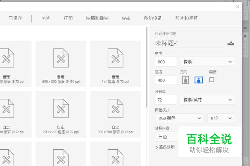
Task: Select the 300 x 300 像素 @ 72 ppi preset
Action: pyautogui.click(x=116, y=114)
